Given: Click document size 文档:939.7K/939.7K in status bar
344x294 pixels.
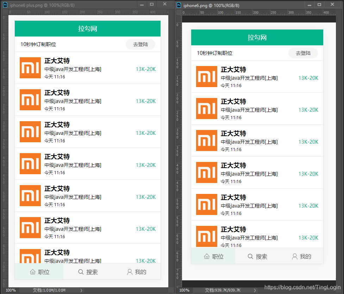Looking at the screenshot, I should point(223,290).
